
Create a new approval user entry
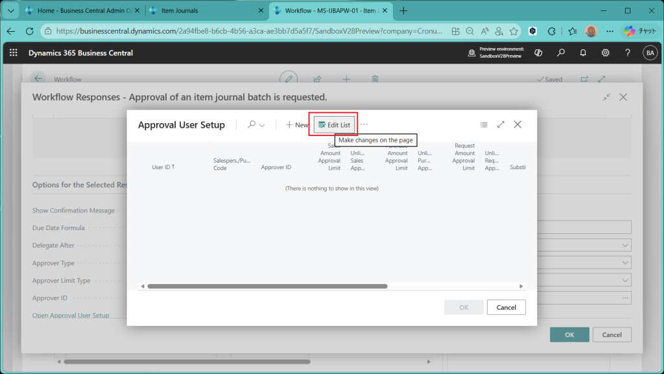coord(297,125)
